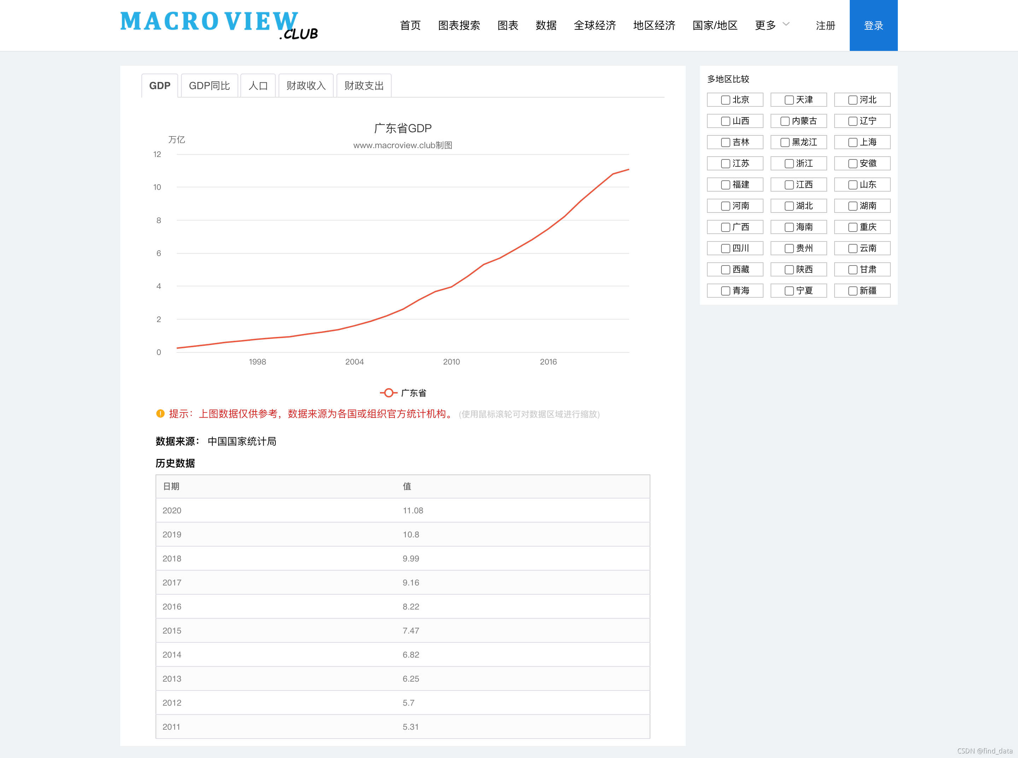Screen dimensions: 1018x758
Task: Switch to the 人口 tab
Action: (258, 86)
